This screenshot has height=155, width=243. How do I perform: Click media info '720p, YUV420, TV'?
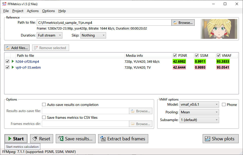click(137, 68)
